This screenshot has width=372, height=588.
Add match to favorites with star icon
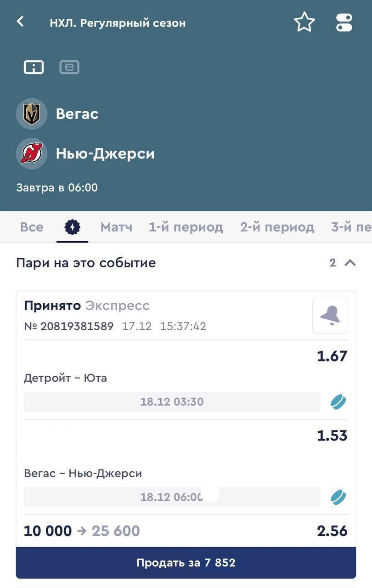point(304,22)
